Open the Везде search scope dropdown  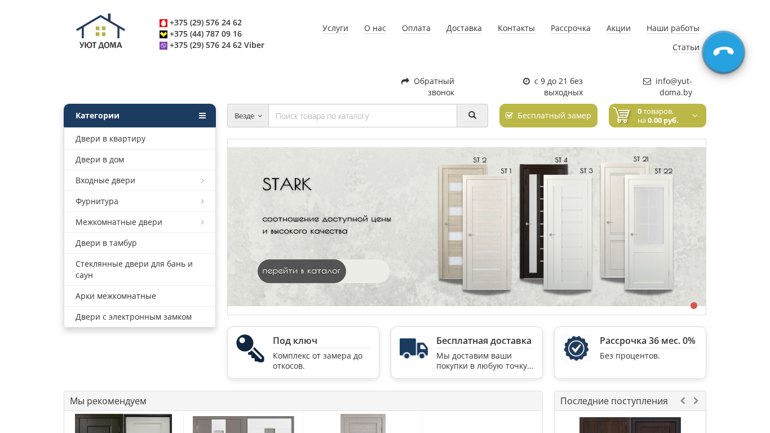pyautogui.click(x=248, y=116)
